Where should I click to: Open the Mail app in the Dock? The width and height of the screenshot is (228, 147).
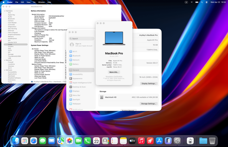pos(52,141)
